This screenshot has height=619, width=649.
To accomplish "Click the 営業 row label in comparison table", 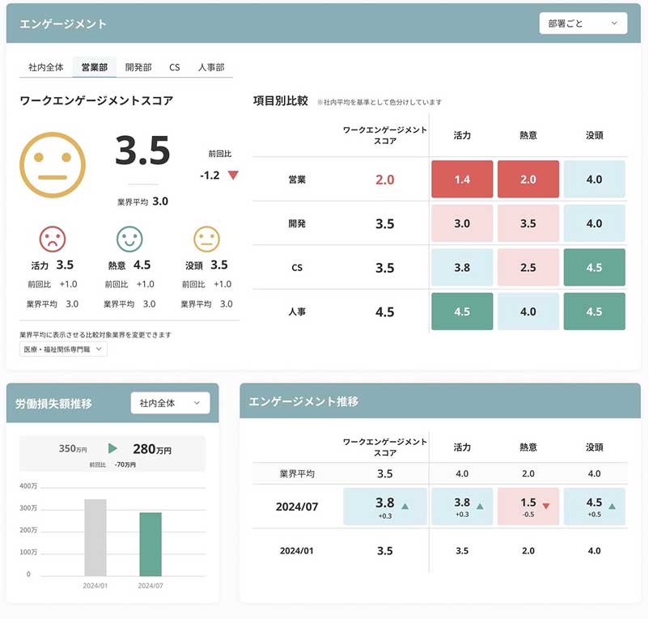I will 297,180.
